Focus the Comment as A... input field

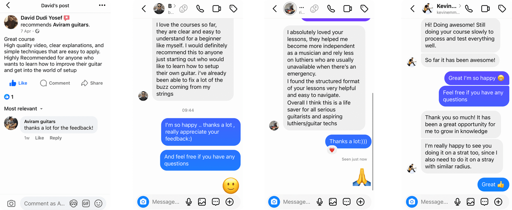44,204
